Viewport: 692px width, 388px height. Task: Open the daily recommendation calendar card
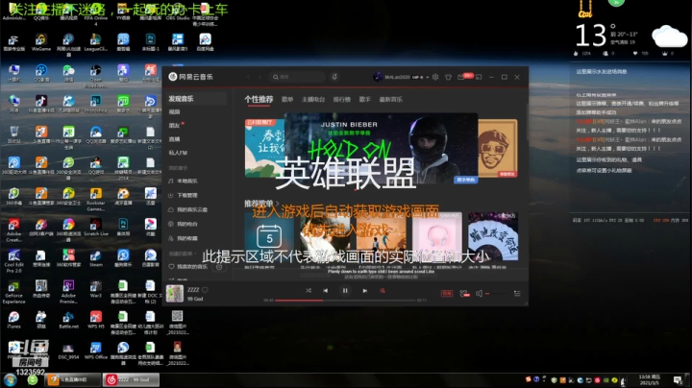(x=269, y=237)
